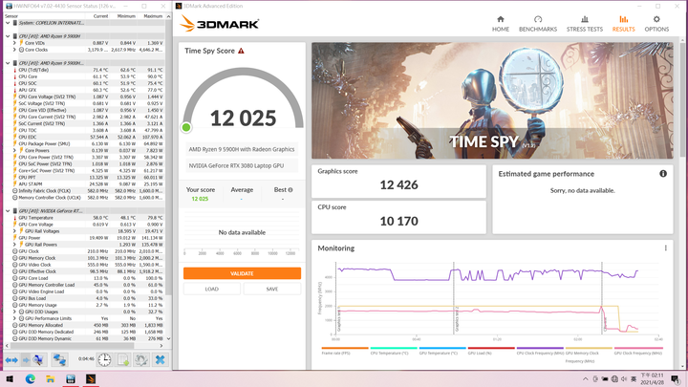
Task: Open the STRESS TESTS tab
Action: click(585, 24)
